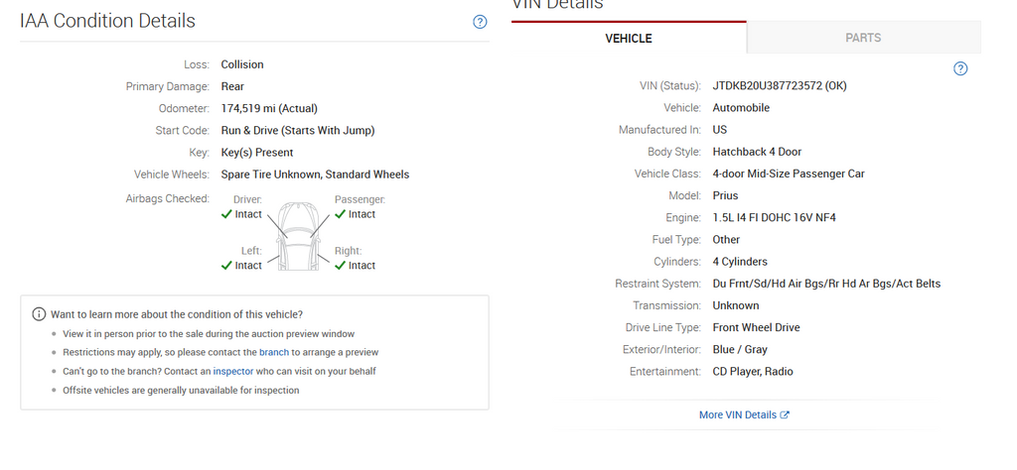Open the branch link

(274, 353)
